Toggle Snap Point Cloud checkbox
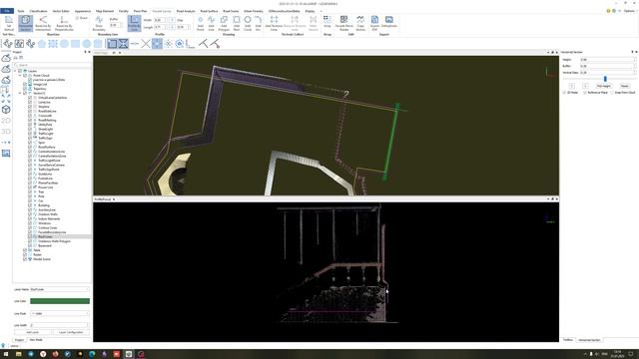The height and width of the screenshot is (359, 639). pyautogui.click(x=612, y=93)
